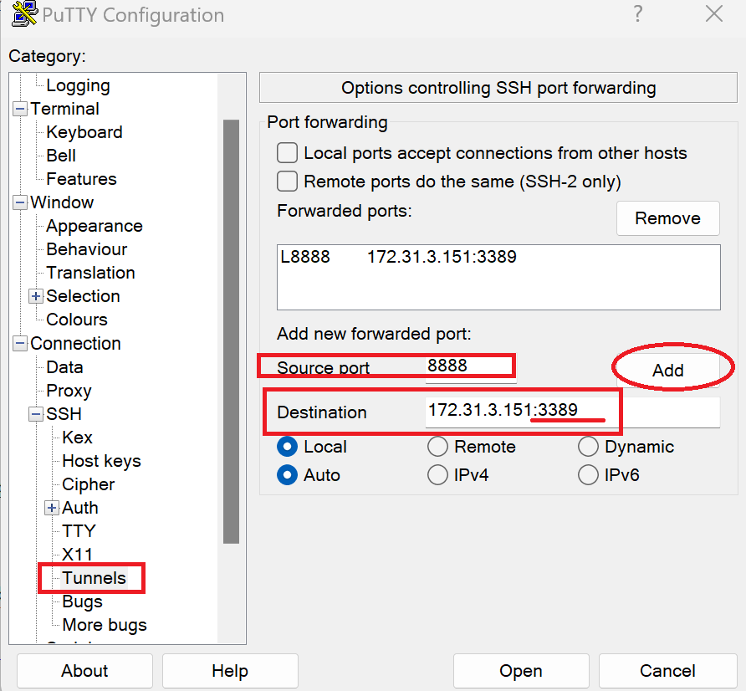Open the Keyboard settings category
This screenshot has height=691, width=746.
tap(84, 132)
